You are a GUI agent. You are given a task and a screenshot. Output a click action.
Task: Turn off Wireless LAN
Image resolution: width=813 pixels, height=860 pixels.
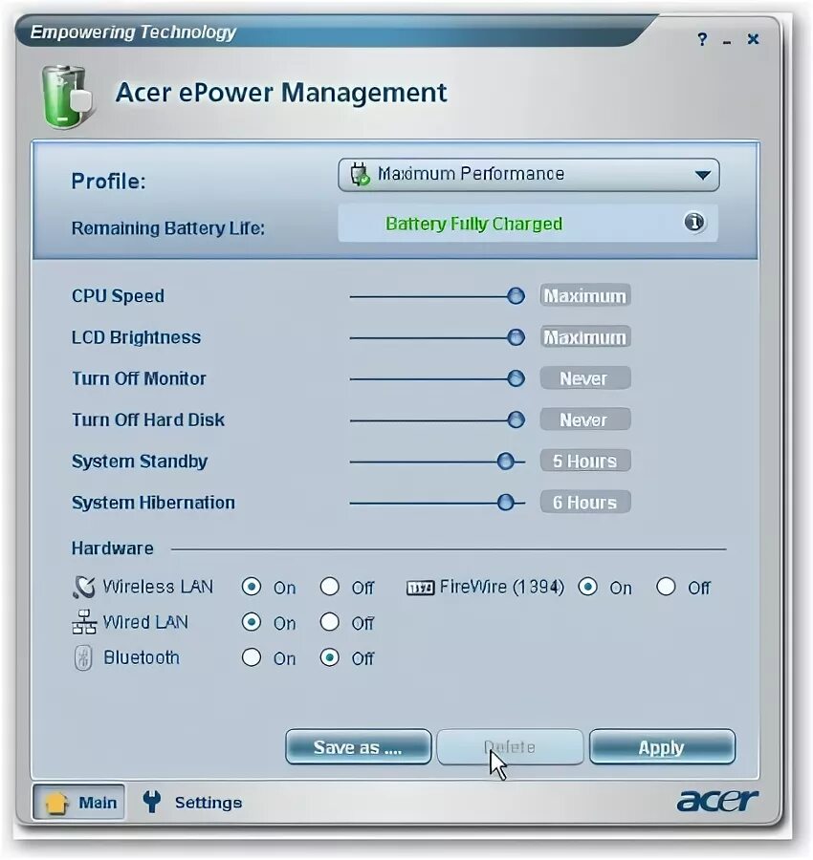click(329, 587)
